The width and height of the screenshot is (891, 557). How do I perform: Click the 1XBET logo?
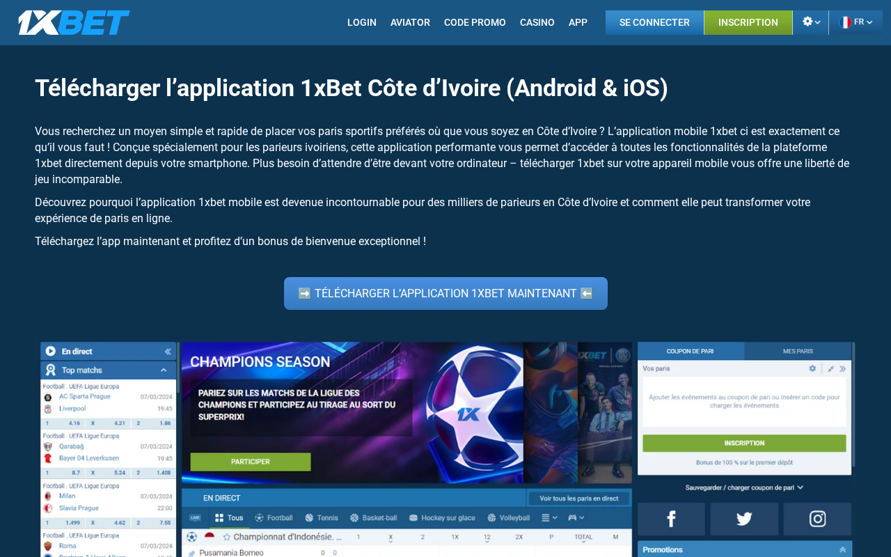[x=74, y=22]
